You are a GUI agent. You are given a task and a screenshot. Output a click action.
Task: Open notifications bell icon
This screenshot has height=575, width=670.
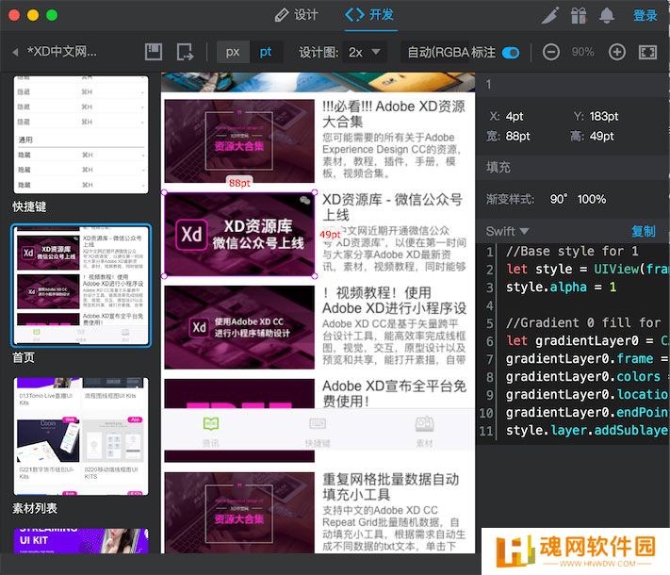pyautogui.click(x=607, y=15)
